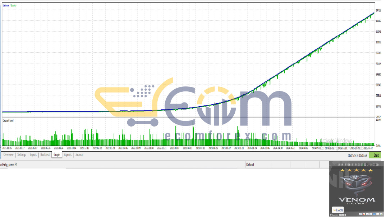Open the Agents tab
This screenshot has width=386, height=218.
tap(68, 155)
